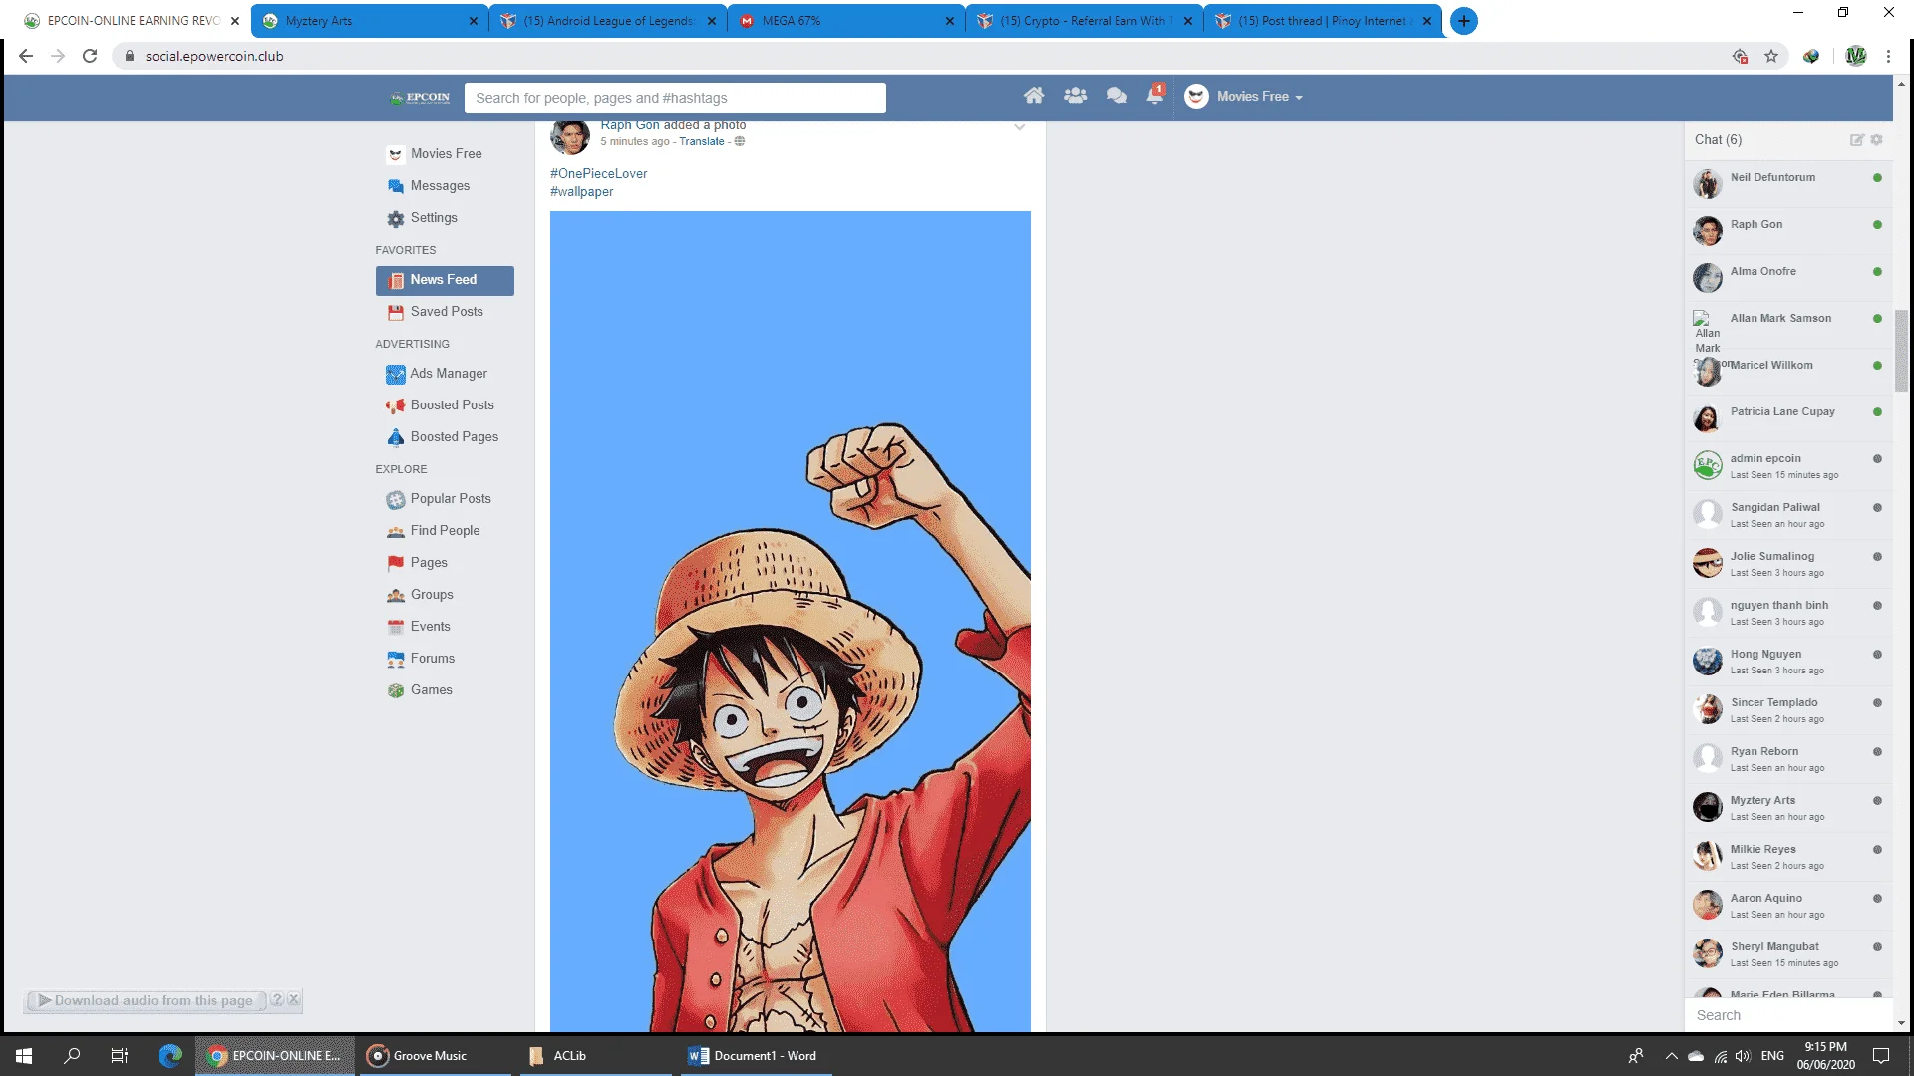This screenshot has width=1914, height=1076.
Task: Click the search people and hashtags field
Action: pyautogui.click(x=675, y=98)
